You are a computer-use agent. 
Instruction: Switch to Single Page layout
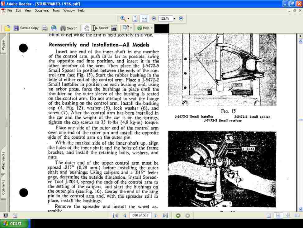[x=269, y=216]
